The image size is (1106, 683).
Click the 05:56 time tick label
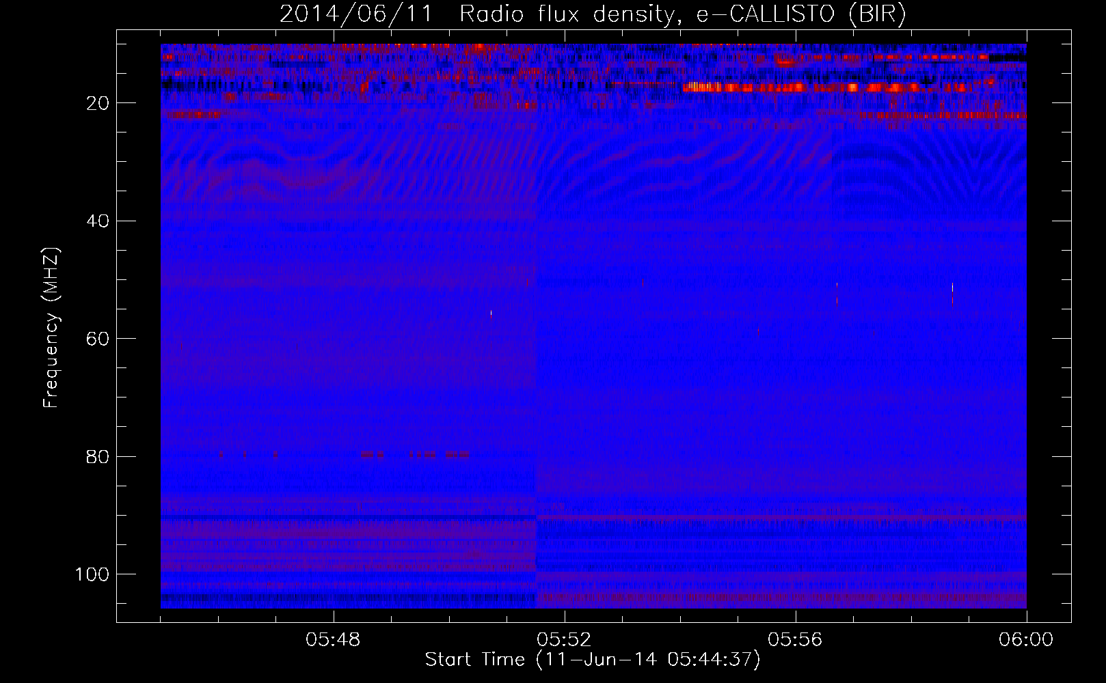point(796,640)
